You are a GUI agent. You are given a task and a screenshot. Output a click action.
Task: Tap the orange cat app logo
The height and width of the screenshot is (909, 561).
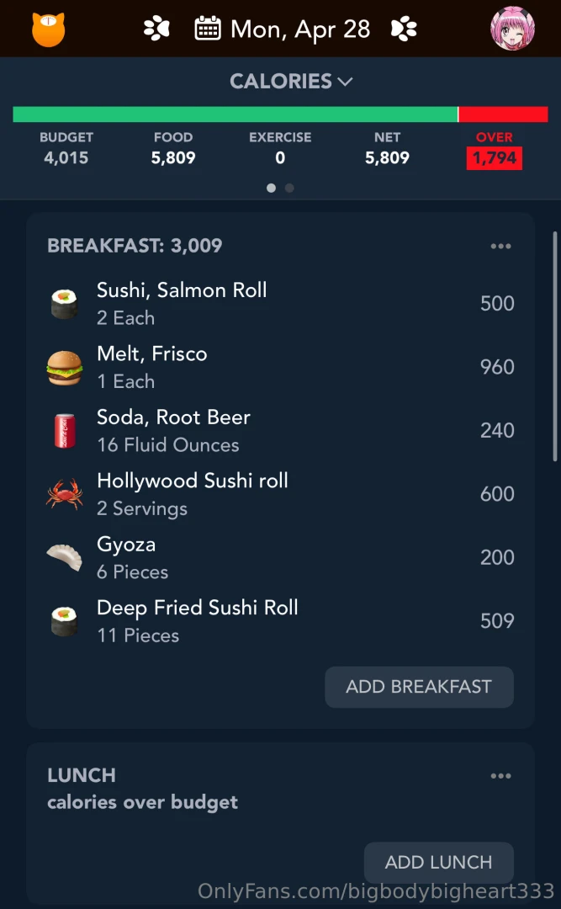48,29
